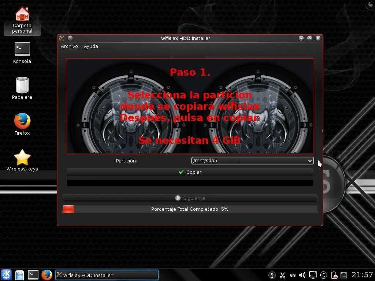Minimize the installer window
This screenshot has height=281, width=375.
pos(301,38)
